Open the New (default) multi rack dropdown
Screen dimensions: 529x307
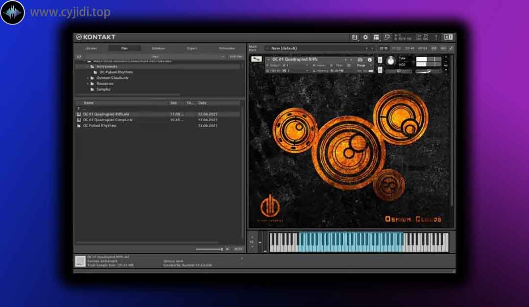point(314,48)
